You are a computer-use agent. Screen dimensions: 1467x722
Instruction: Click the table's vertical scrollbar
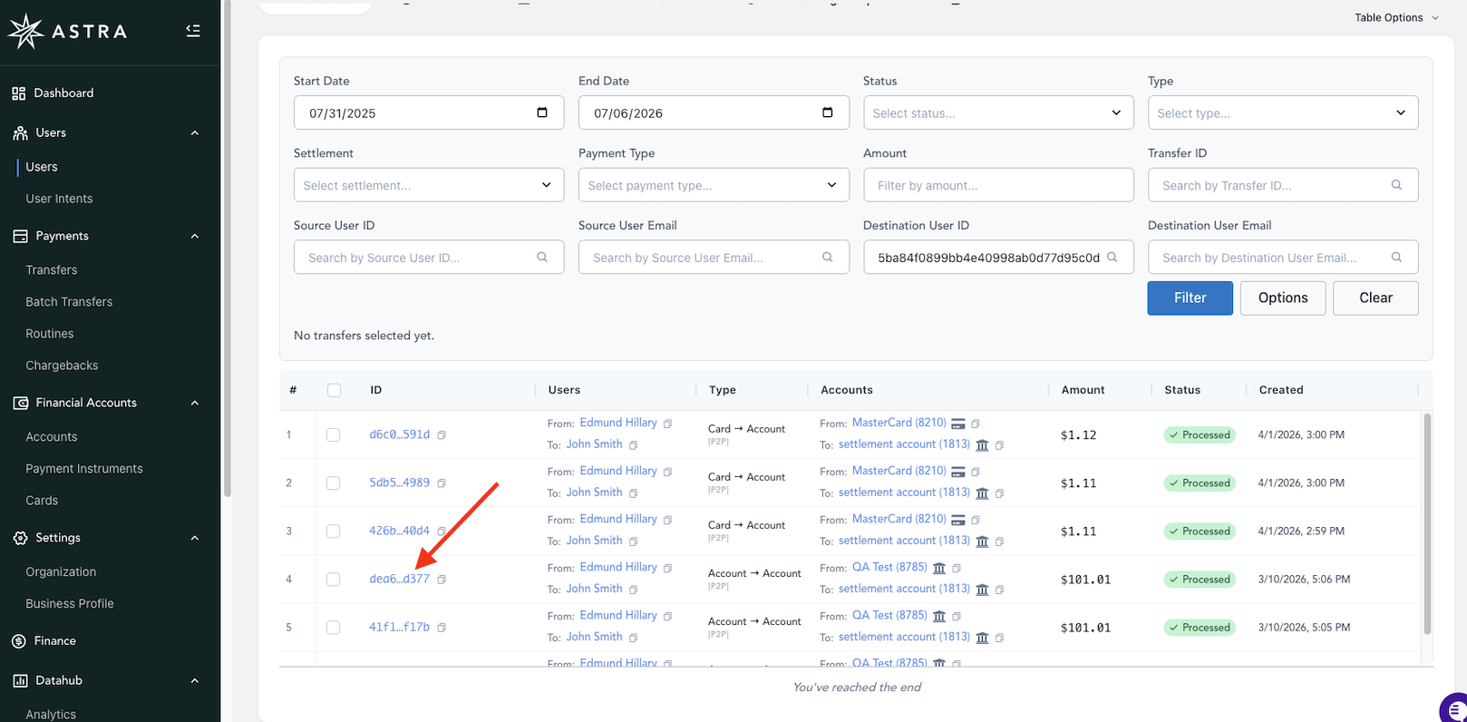coord(1427,523)
